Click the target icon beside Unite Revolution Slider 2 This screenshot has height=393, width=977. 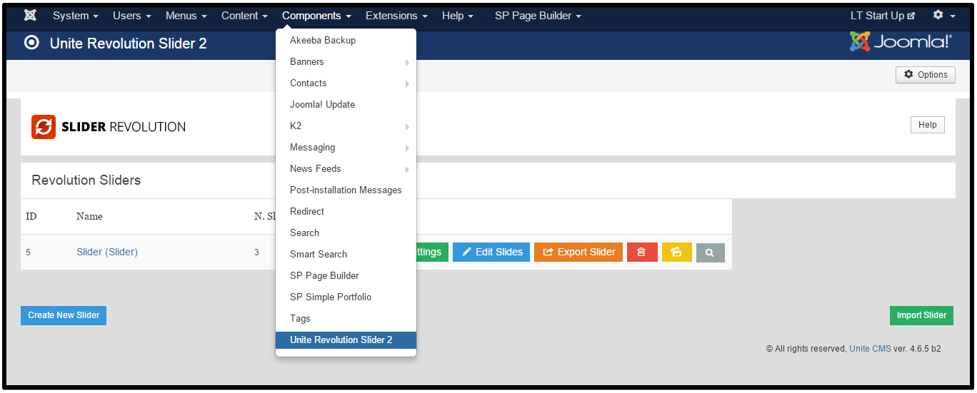pyautogui.click(x=31, y=43)
